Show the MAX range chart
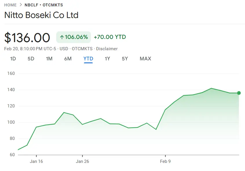This screenshot has width=245, height=171. pos(145,59)
